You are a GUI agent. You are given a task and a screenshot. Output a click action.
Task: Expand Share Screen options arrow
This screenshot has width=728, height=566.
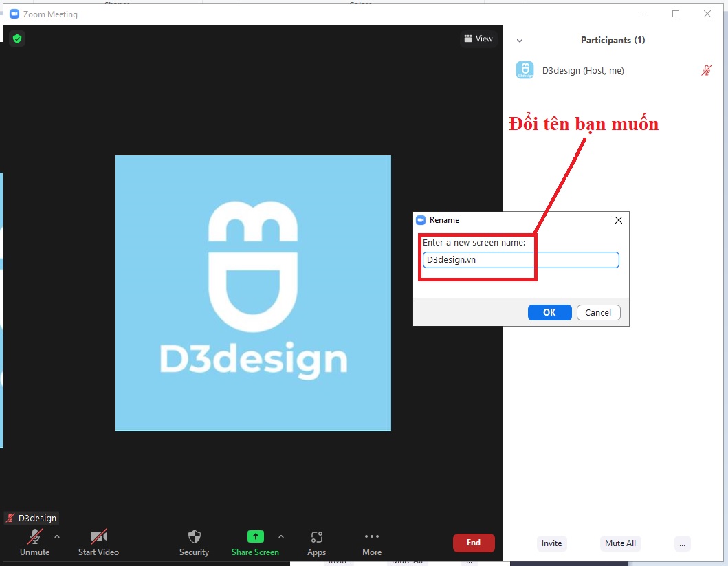[281, 536]
